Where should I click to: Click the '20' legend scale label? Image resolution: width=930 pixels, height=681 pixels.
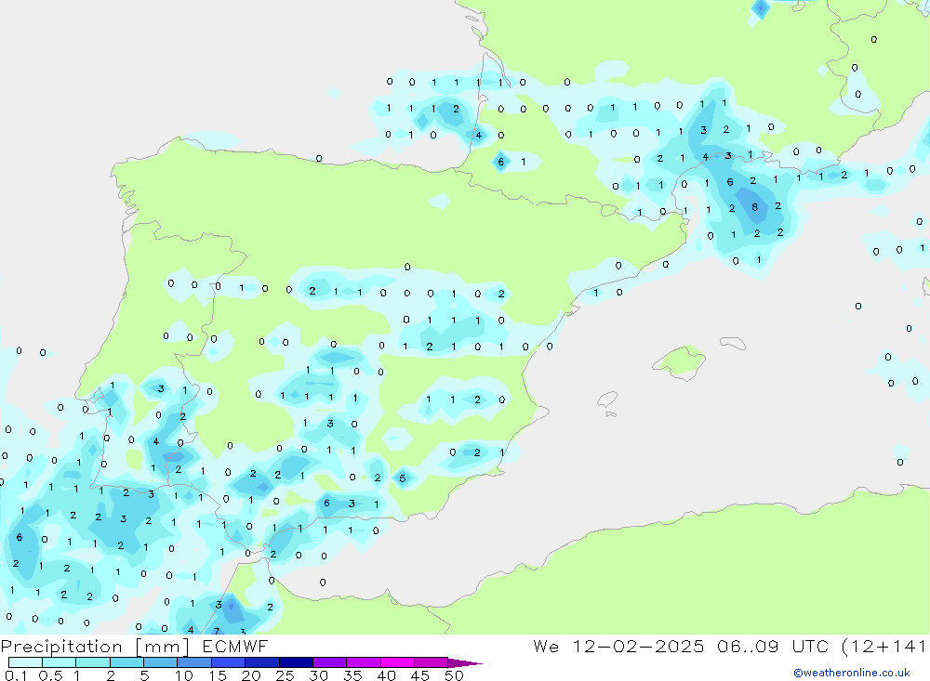coord(251,675)
